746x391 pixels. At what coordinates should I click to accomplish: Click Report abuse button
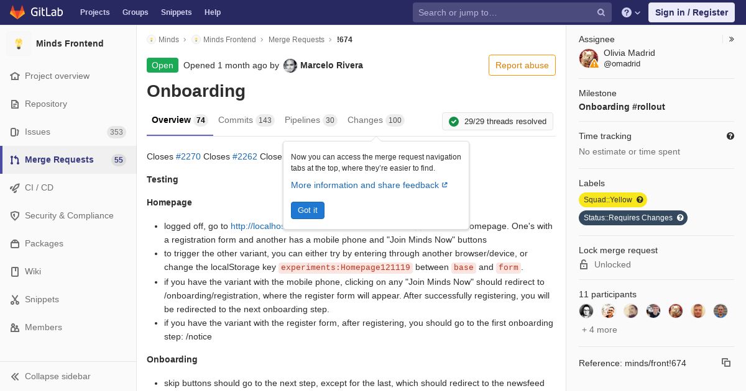pos(522,65)
